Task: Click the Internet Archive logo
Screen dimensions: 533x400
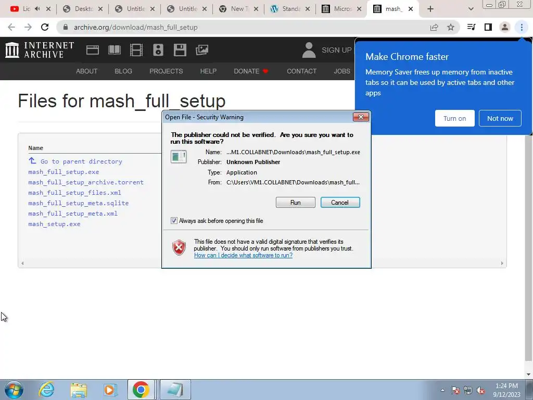Action: [40, 50]
